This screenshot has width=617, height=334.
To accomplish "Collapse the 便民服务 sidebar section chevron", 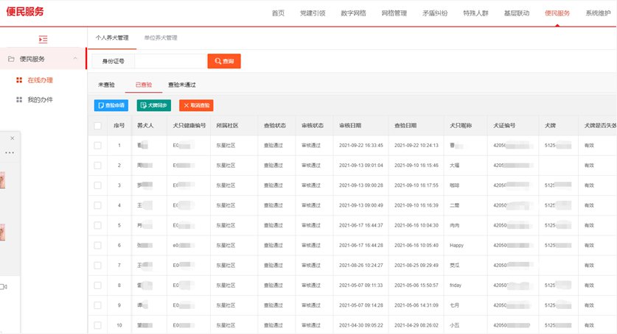I will 76,59.
